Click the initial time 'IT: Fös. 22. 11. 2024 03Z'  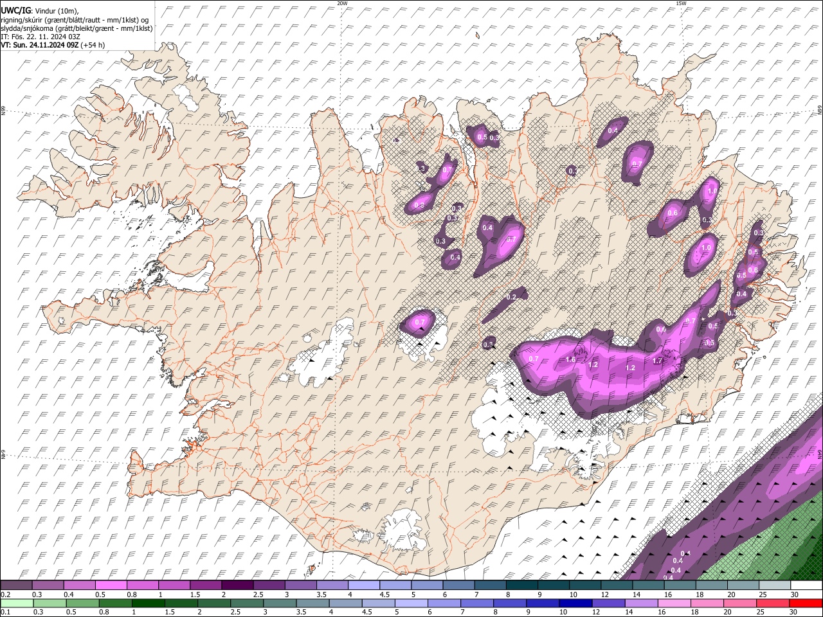[x=40, y=36]
